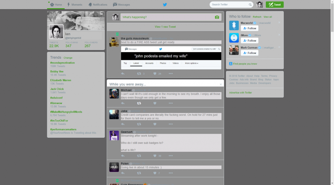
Task: Click View all in Who to follow
Action: [268, 17]
